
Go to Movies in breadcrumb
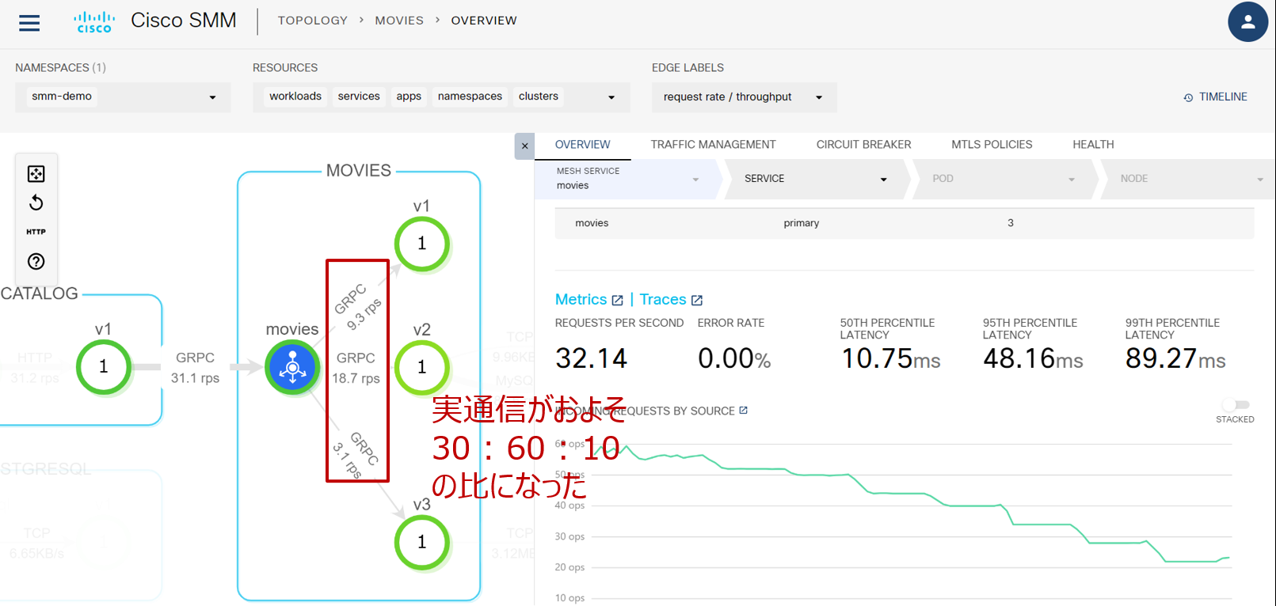tap(399, 21)
